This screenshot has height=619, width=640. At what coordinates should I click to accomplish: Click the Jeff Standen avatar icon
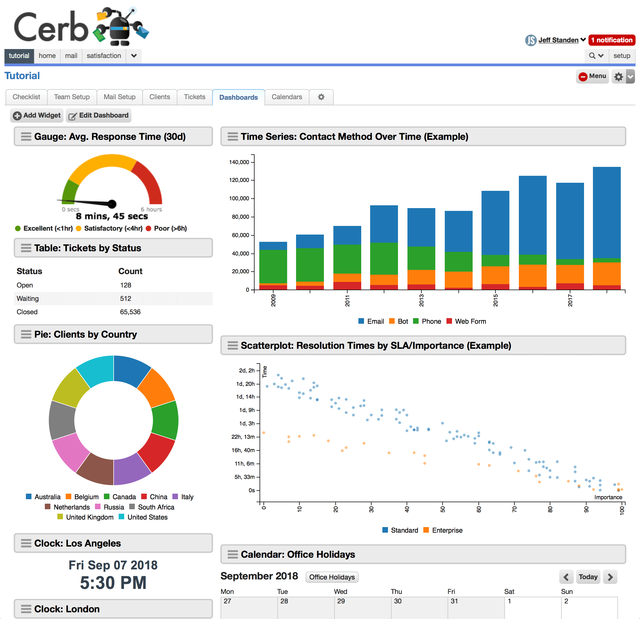(x=531, y=40)
